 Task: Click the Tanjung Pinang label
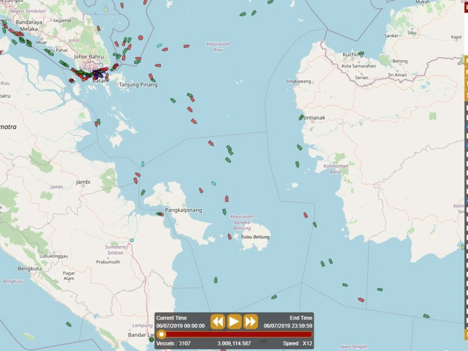pos(138,84)
